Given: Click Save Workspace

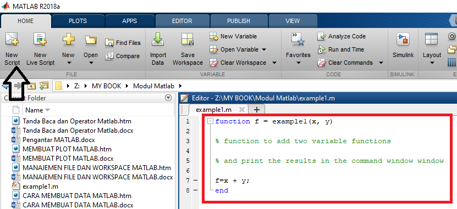Looking at the screenshot, I should point(188,49).
